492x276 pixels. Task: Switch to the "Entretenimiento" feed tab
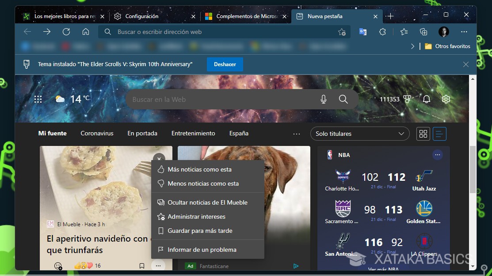(x=193, y=133)
